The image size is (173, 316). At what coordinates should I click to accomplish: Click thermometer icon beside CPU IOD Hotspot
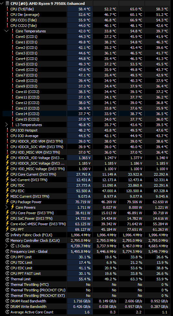point(7,130)
